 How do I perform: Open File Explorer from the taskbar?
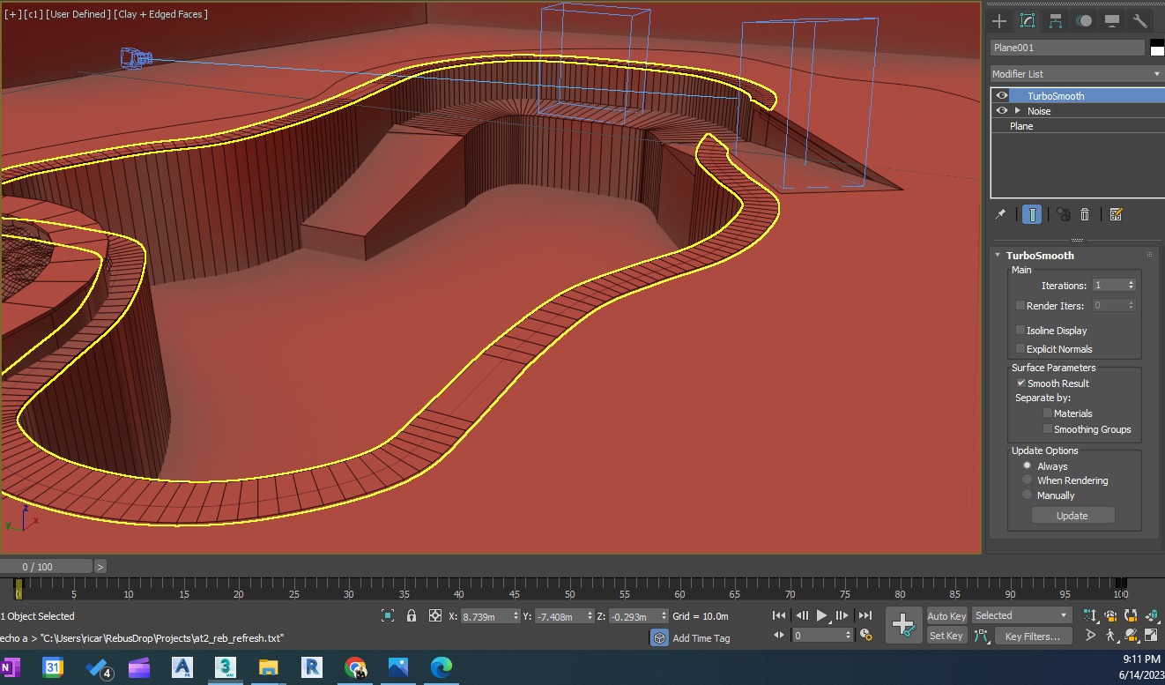(269, 667)
